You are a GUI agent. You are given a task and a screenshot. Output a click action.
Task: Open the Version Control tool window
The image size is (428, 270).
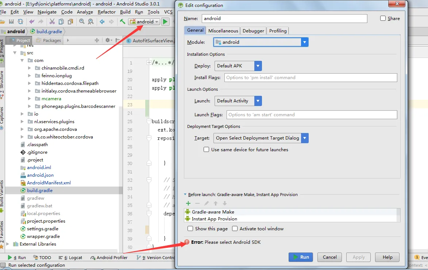pos(155,258)
